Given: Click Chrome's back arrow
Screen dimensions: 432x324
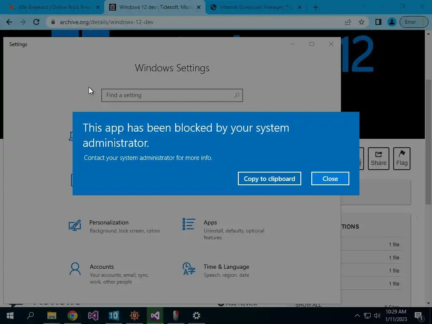Looking at the screenshot, I should point(9,22).
